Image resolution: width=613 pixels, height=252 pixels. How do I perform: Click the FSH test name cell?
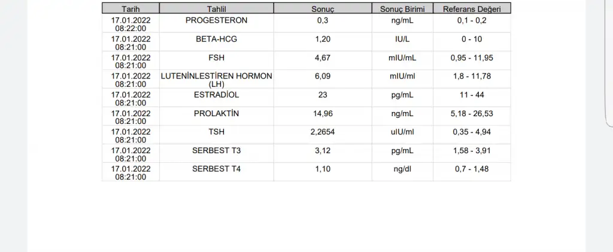pyautogui.click(x=216, y=57)
